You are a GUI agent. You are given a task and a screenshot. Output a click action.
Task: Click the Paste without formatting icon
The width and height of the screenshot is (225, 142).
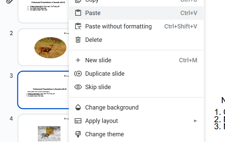pyautogui.click(x=78, y=26)
